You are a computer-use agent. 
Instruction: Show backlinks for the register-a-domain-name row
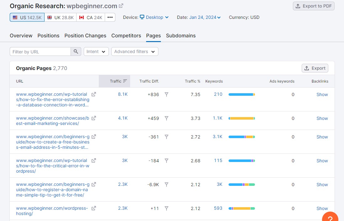pyautogui.click(x=322, y=185)
